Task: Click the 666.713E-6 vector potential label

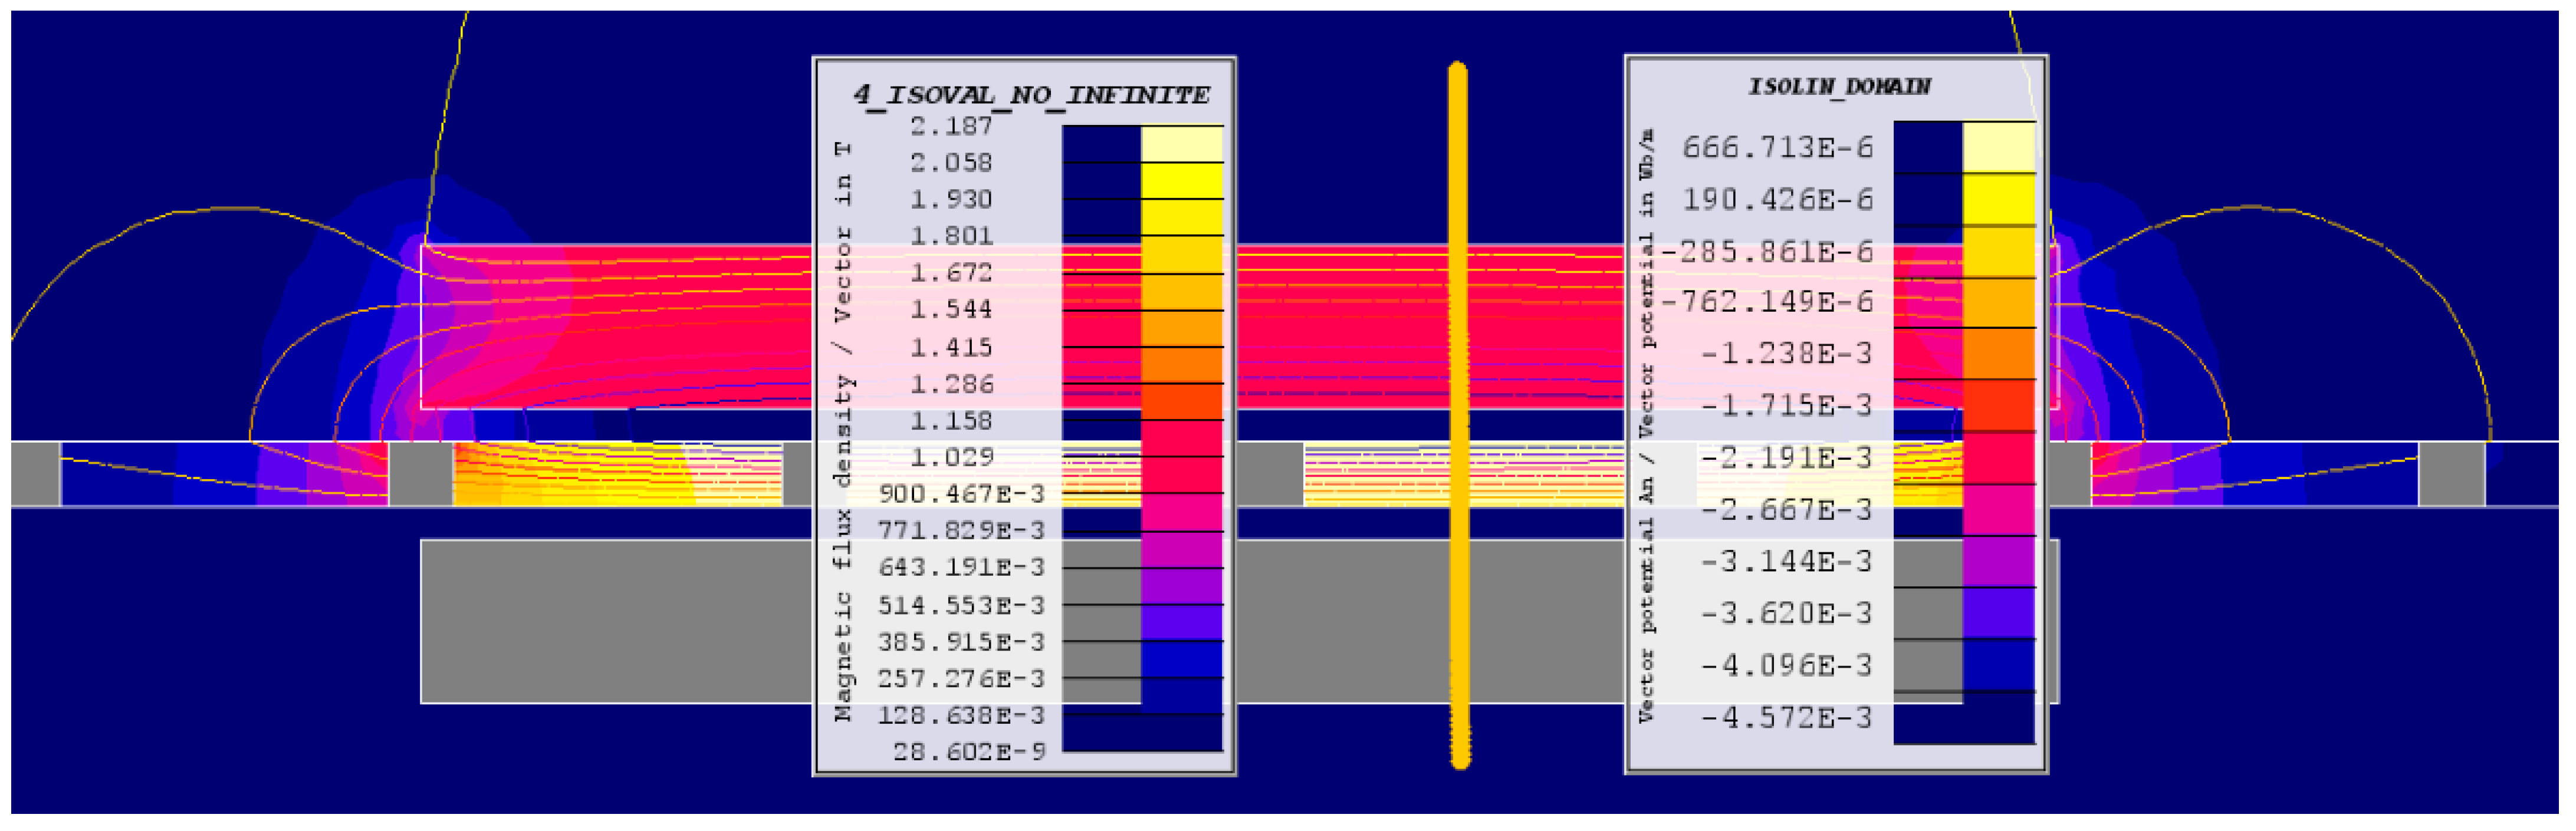Action: [1777, 148]
